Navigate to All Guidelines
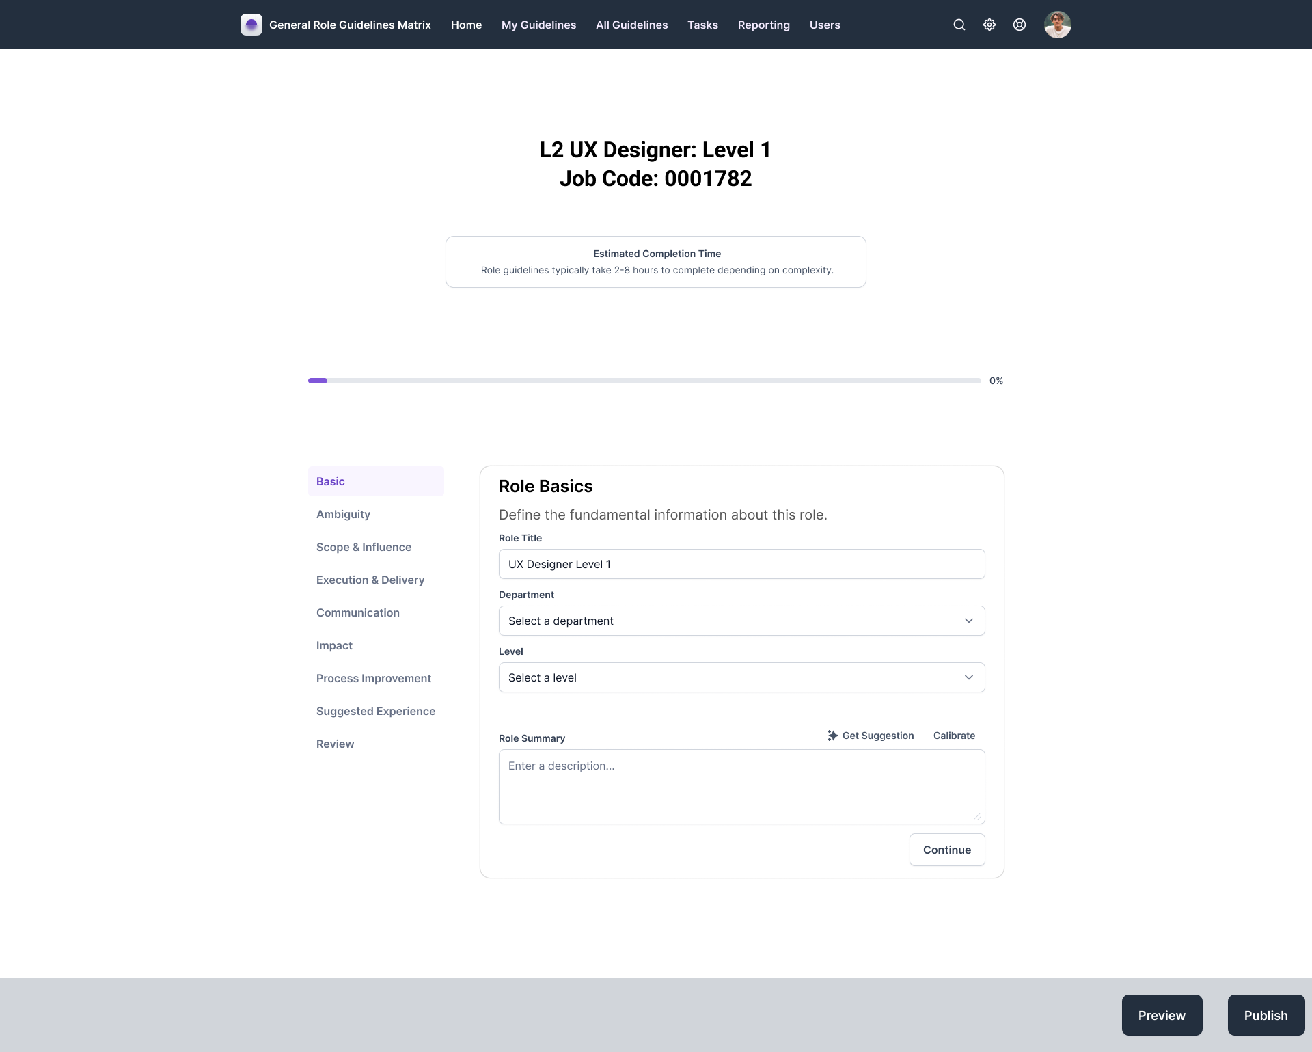1312x1052 pixels. coord(631,25)
